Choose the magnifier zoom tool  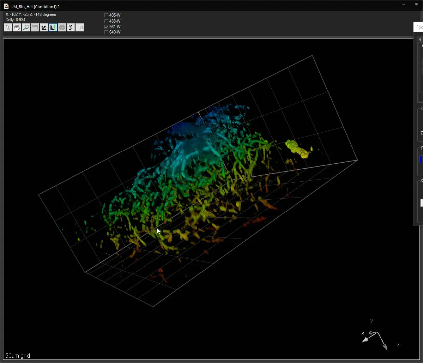[x=26, y=28]
